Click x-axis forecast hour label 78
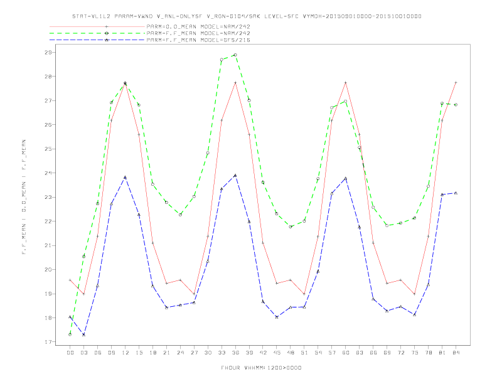The image size is (497, 384). click(x=429, y=353)
